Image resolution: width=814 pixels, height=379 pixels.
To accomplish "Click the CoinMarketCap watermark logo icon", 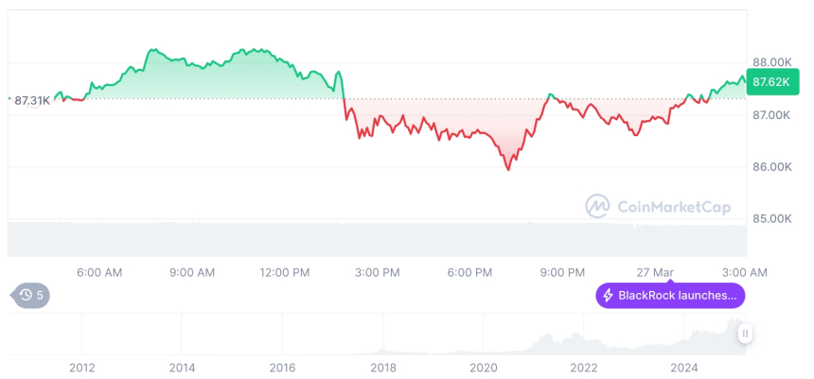I will (597, 205).
